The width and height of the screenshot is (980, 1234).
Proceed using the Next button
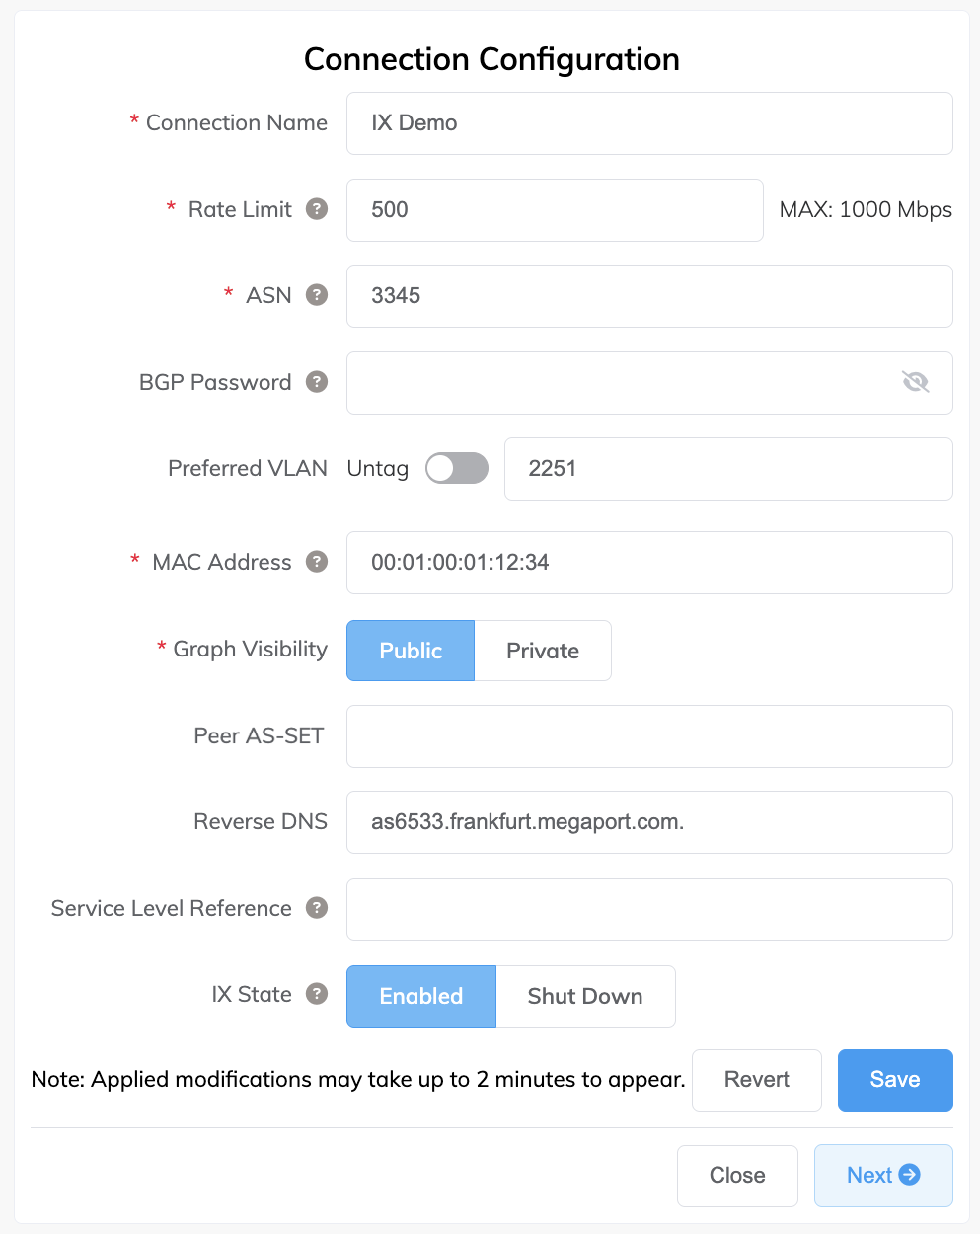tap(882, 1175)
